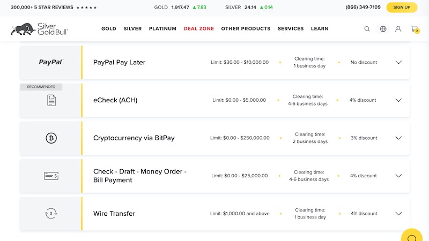This screenshot has height=241, width=429.
Task: Click 'Limit: $30.00 - $10,000.00' text
Action: (240, 62)
